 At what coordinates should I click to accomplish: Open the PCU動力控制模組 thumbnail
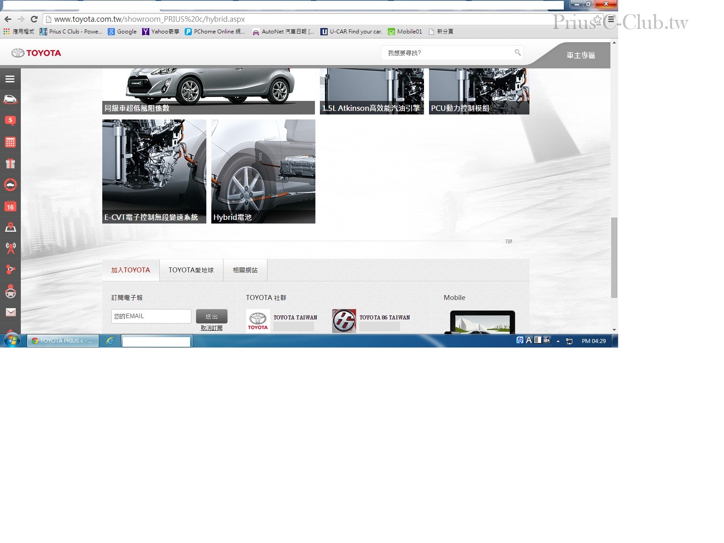479,91
